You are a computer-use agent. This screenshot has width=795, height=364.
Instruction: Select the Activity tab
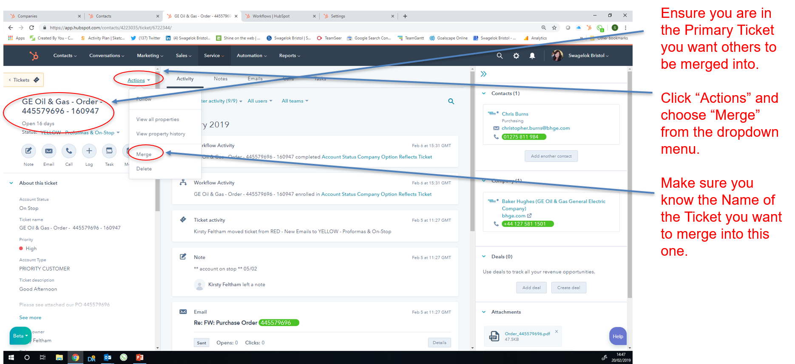pos(185,79)
